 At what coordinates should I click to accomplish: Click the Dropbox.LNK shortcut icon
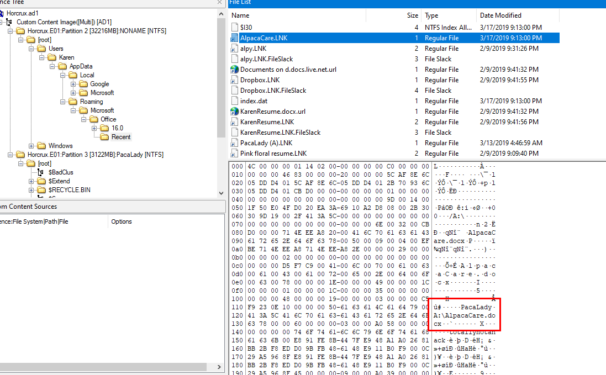[234, 80]
